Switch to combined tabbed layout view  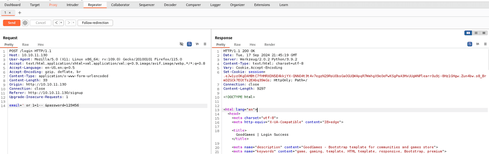tap(484, 33)
